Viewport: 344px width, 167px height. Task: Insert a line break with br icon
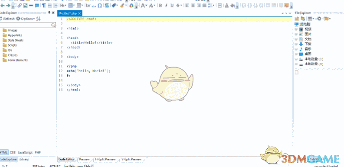[88, 6]
